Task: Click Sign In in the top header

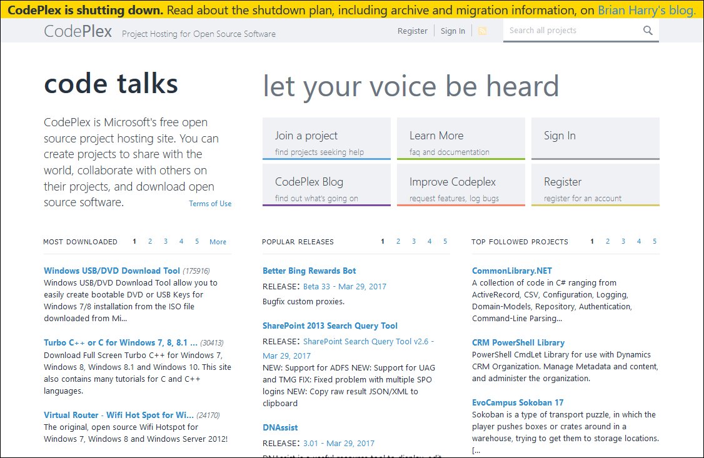Action: point(453,31)
